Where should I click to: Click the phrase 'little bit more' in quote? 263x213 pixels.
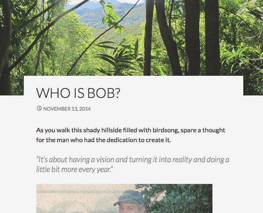(55, 169)
